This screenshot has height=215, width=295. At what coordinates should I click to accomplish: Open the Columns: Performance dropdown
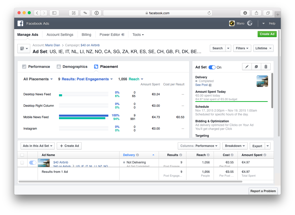199,146
